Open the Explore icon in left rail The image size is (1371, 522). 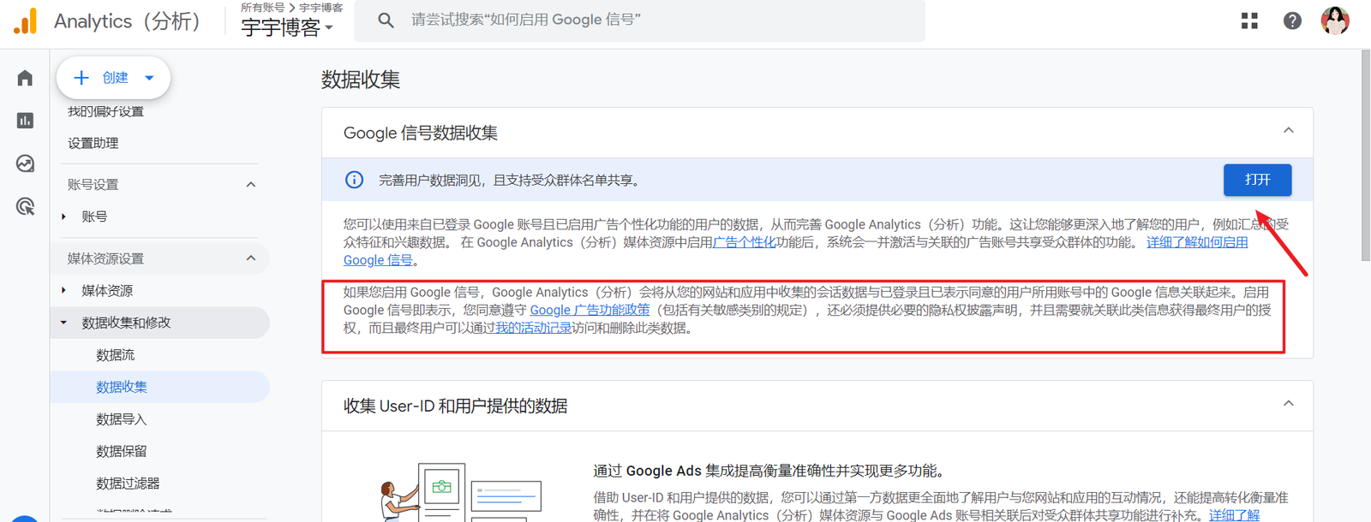pyautogui.click(x=25, y=163)
